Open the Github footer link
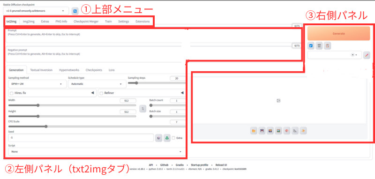 pyautogui.click(x=164, y=165)
